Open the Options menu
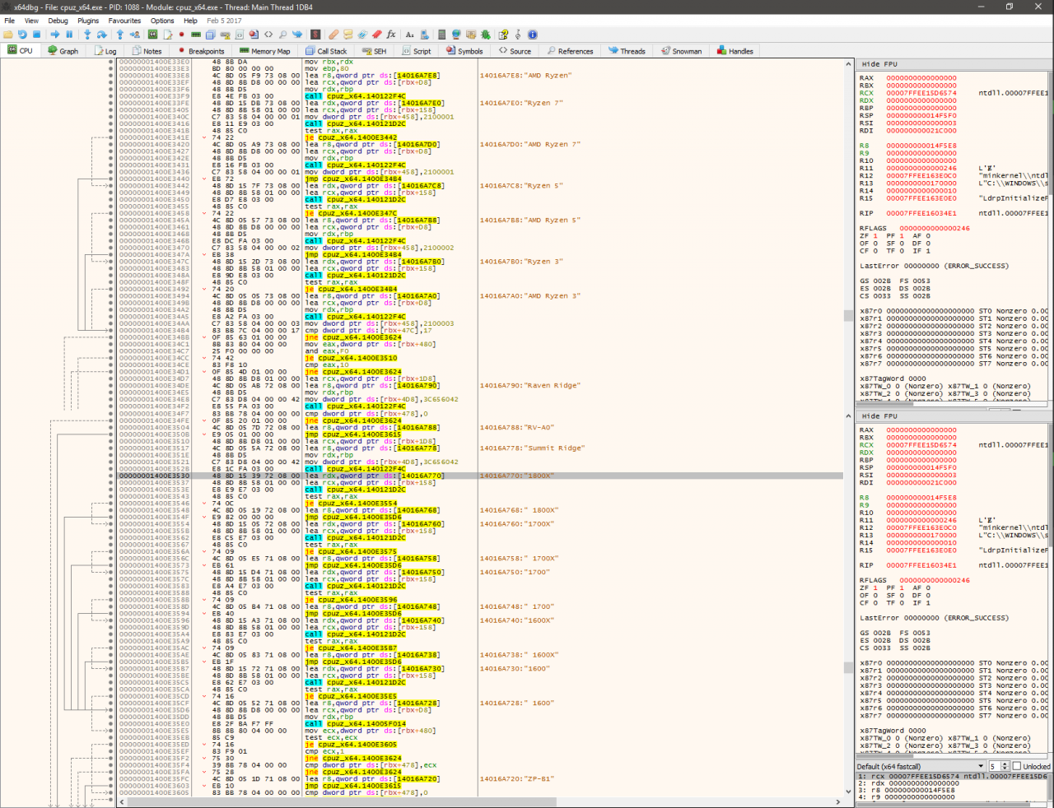1054x808 pixels. pyautogui.click(x=162, y=21)
